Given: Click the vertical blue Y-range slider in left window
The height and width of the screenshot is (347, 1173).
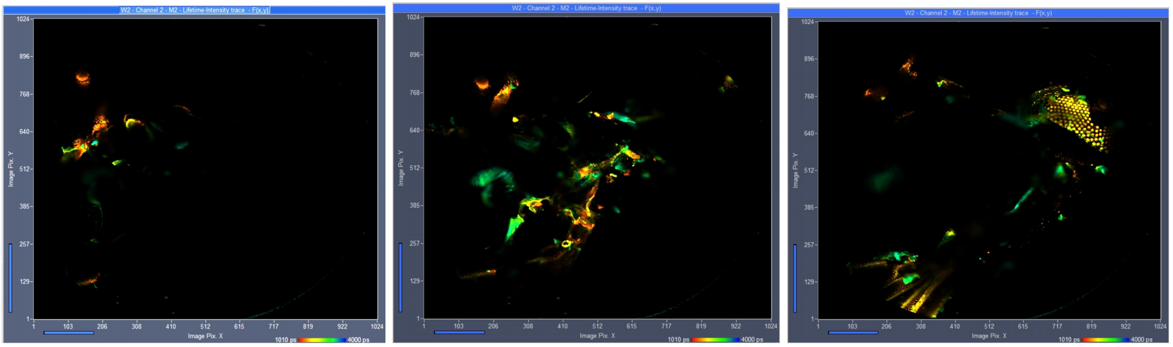Looking at the screenshot, I should (10, 278).
